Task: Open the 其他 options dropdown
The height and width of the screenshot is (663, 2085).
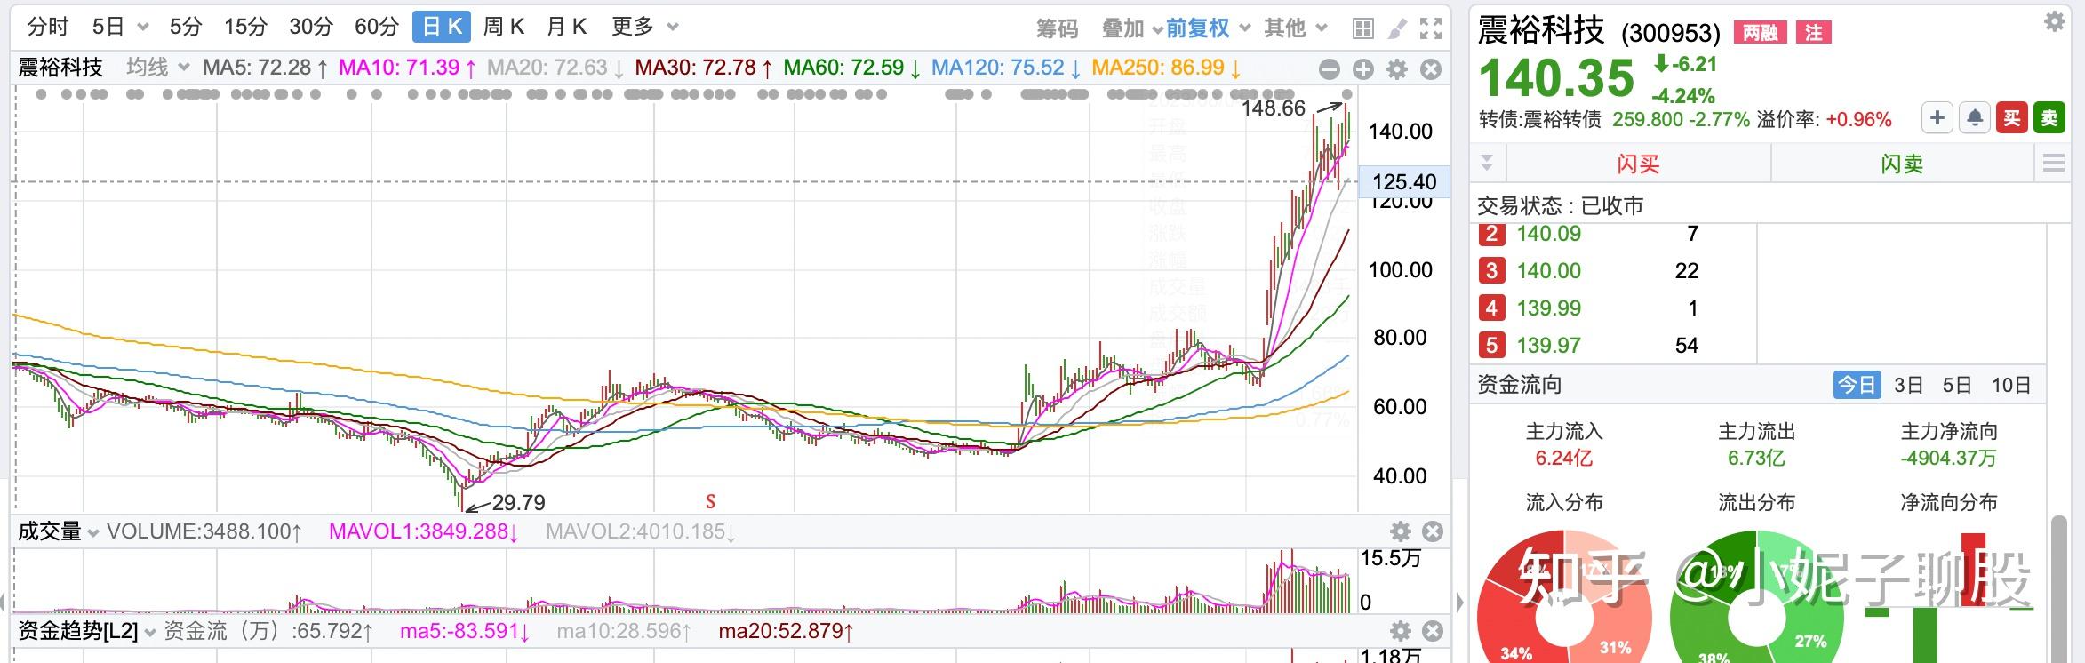Action: (x=1296, y=29)
